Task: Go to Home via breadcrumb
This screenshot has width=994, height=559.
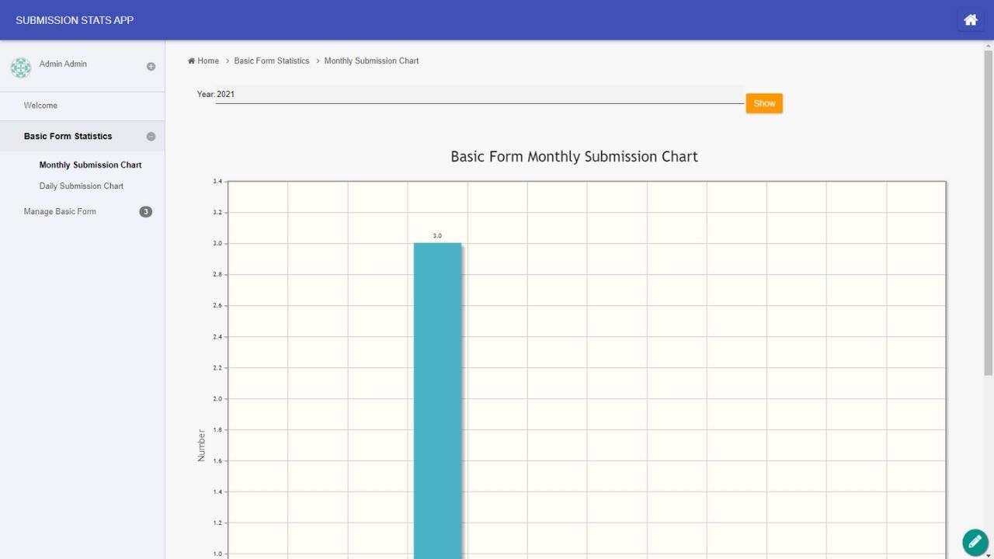Action: coord(203,61)
